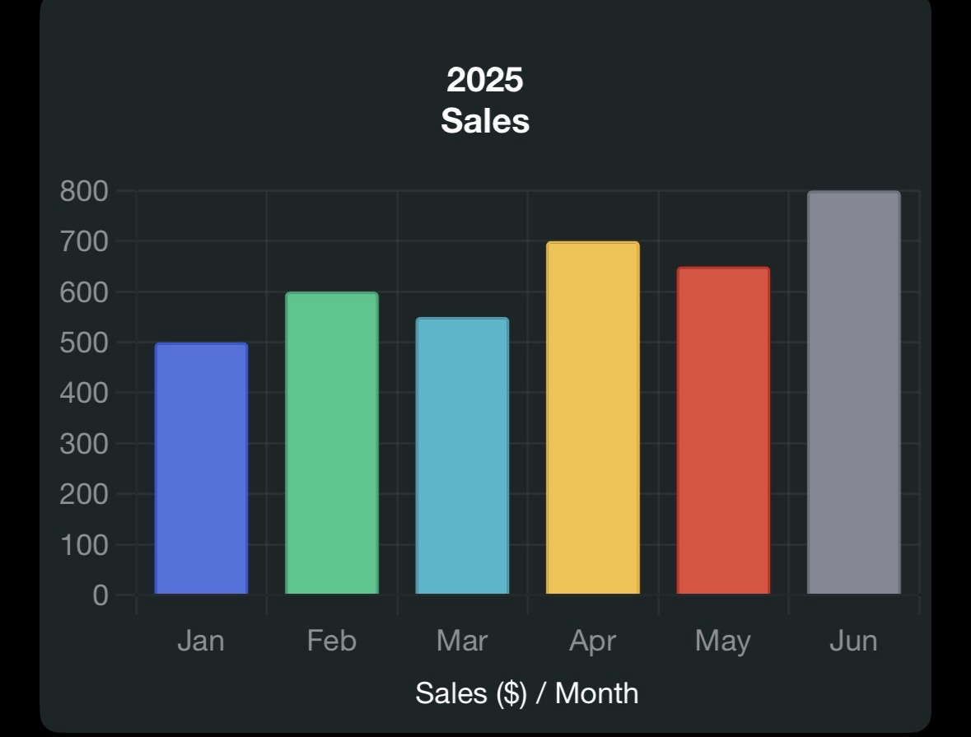Select the gray June bar
This screenshot has width=971, height=737.
pyautogui.click(x=853, y=392)
